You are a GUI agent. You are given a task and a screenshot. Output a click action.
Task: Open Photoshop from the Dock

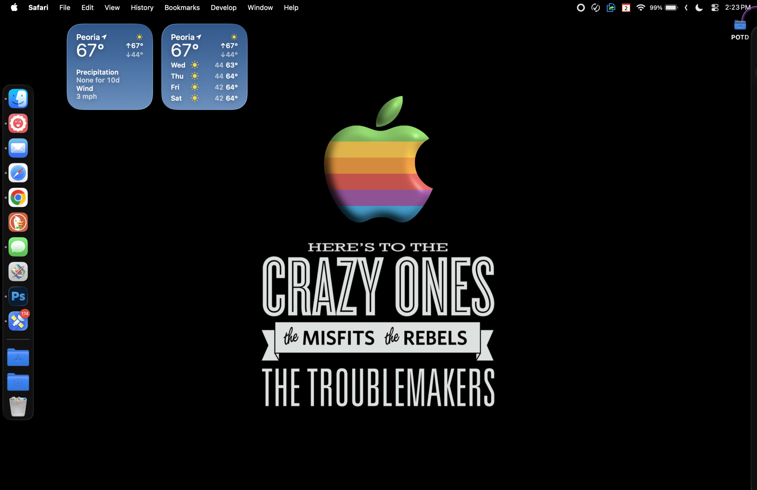[18, 296]
